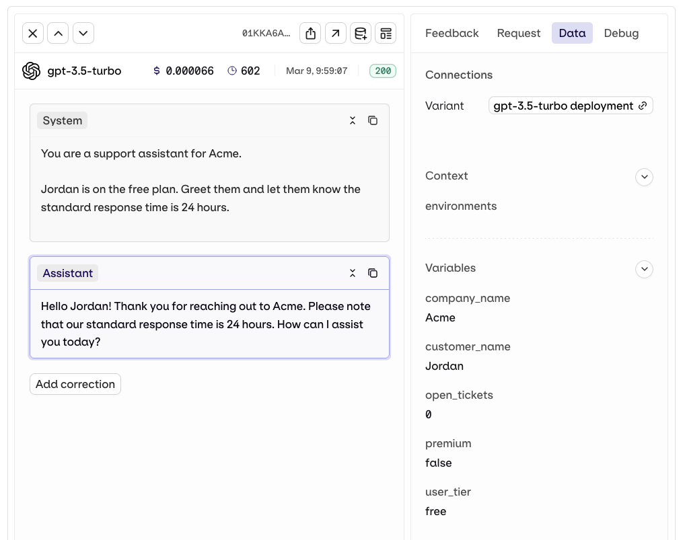Screen dimensions: 685x540
Task: Click the share icon in the toolbar
Action: click(x=311, y=33)
